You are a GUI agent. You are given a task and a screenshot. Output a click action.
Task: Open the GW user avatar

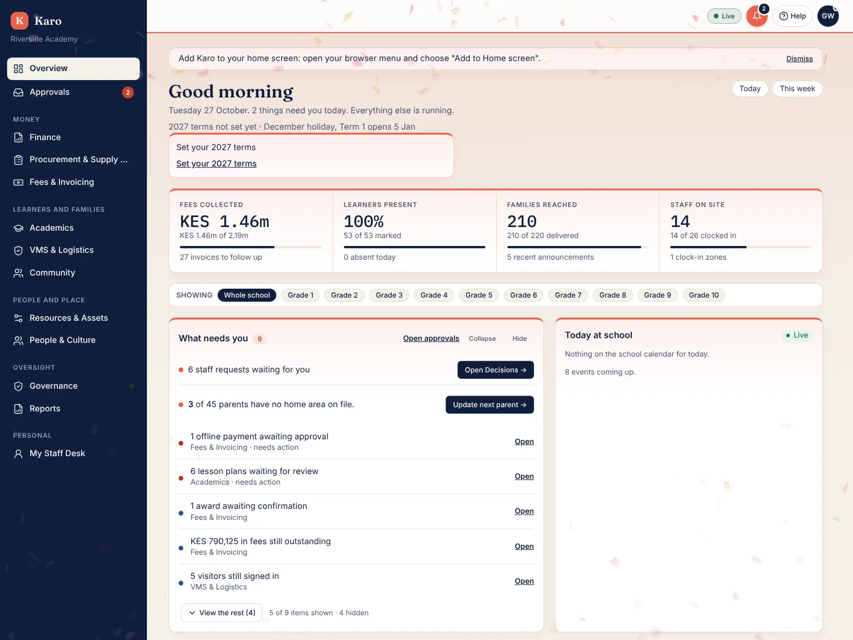[828, 16]
